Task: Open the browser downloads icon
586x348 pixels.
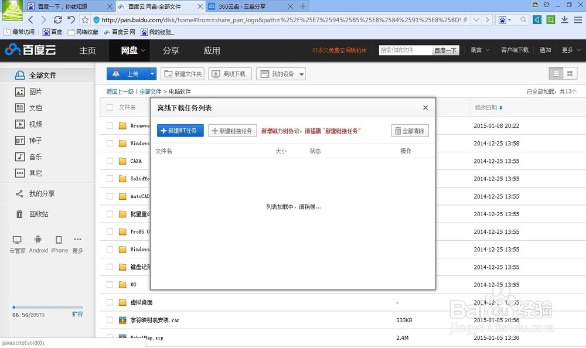Action: pos(564,20)
